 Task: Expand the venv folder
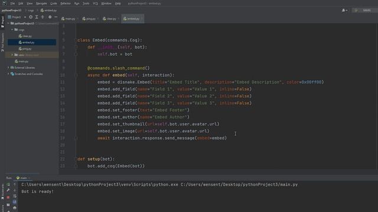pos(12,55)
